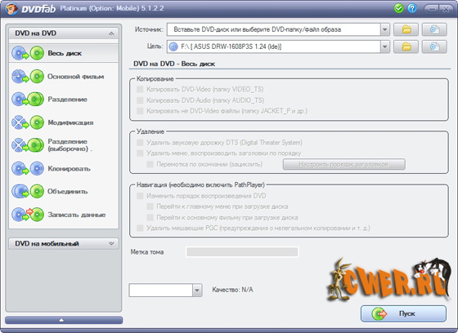Collapse the DVD на DVD section header

coord(64,33)
